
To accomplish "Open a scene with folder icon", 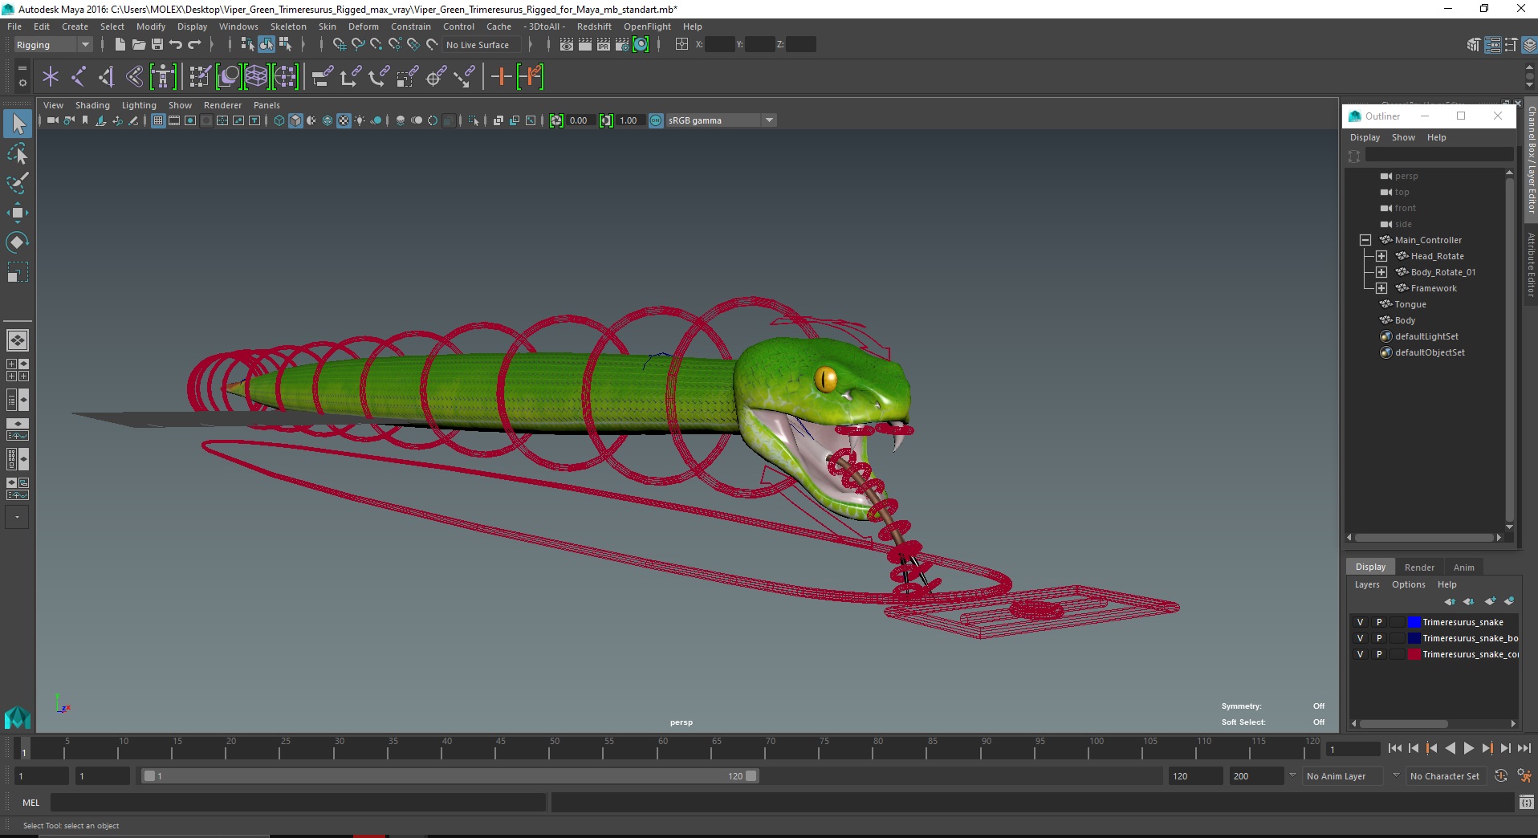I will point(138,45).
